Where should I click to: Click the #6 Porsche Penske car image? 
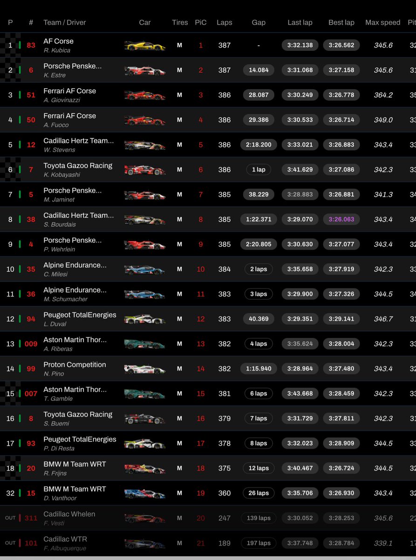click(145, 70)
